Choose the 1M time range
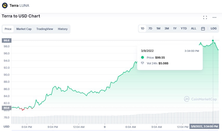Image resolution: width=222 pixels, height=131 pixels. pos(158,29)
